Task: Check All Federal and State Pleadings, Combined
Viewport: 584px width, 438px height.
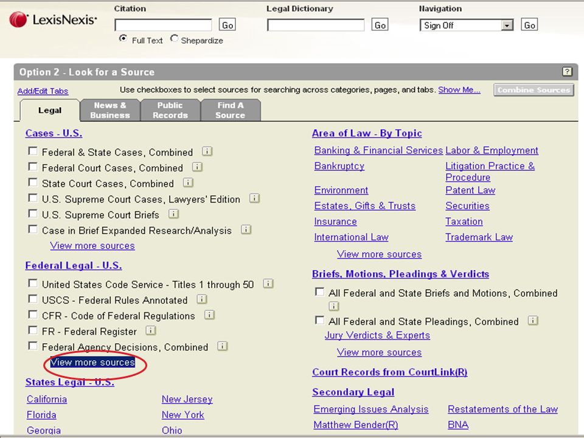Action: pos(319,321)
